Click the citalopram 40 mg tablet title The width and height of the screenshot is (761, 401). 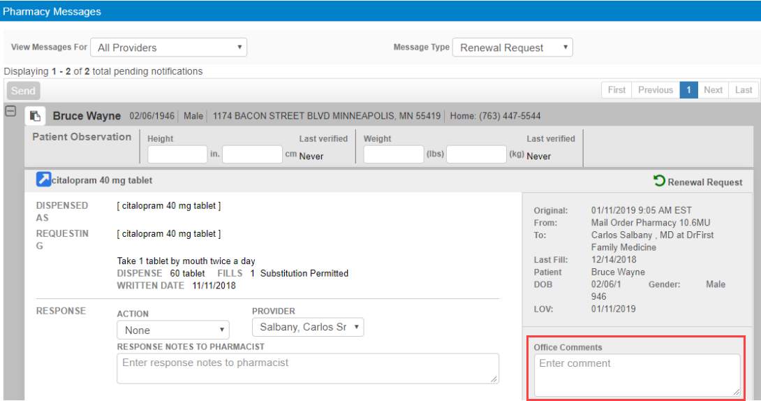pyautogui.click(x=102, y=180)
